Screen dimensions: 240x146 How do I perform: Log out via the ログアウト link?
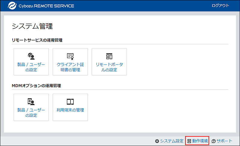tap(220, 6)
